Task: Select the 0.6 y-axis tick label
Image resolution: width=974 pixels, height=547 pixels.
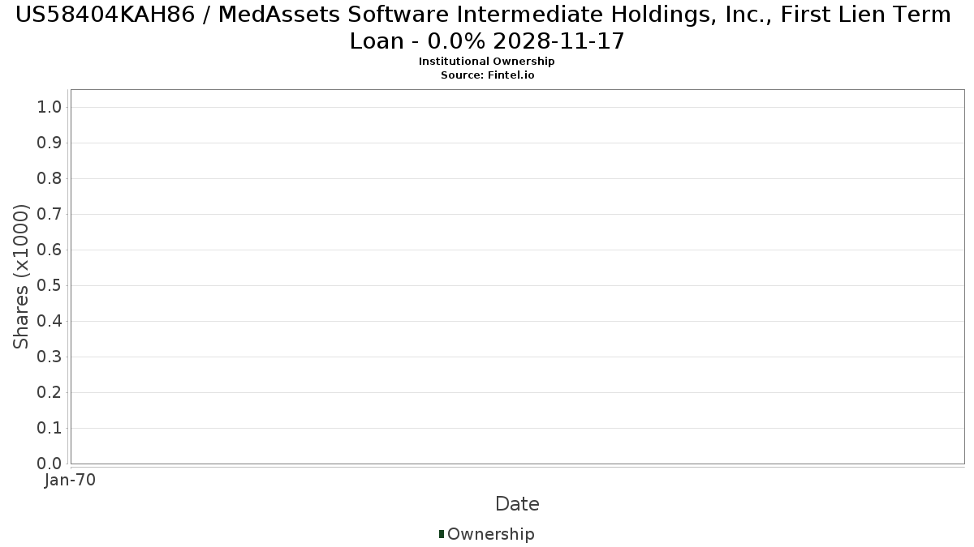Action: (50, 250)
